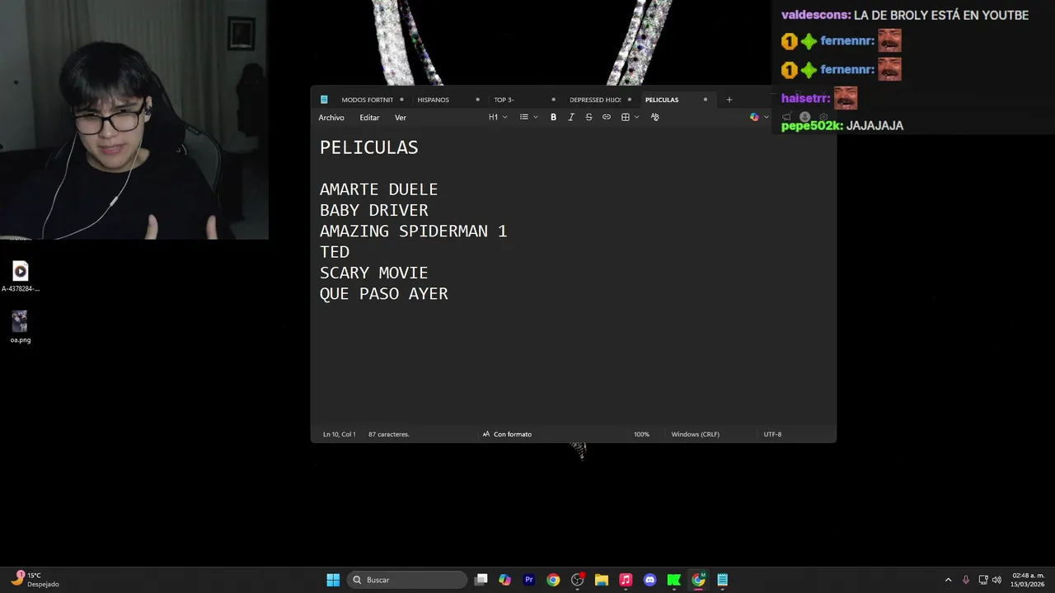Switch to the TOP 3- tab

[x=504, y=100]
